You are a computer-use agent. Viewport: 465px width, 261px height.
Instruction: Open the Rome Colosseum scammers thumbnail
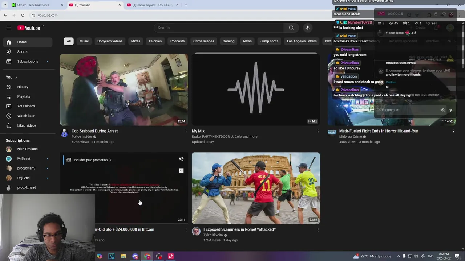coord(256,188)
